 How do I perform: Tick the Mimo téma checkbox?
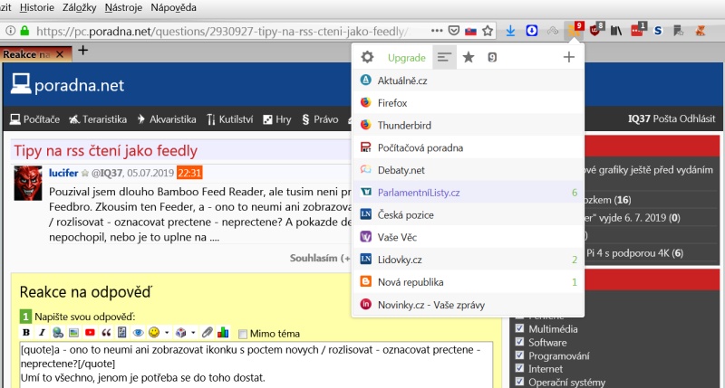point(242,334)
